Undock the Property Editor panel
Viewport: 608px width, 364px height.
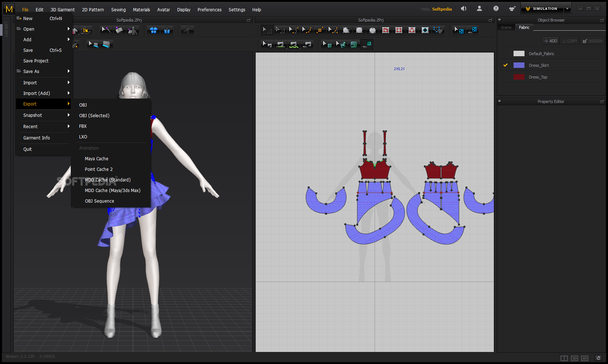click(602, 101)
